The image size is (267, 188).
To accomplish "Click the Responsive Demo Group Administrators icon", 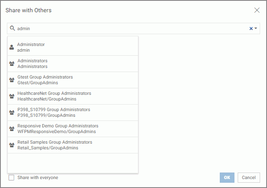I will click(x=12, y=129).
